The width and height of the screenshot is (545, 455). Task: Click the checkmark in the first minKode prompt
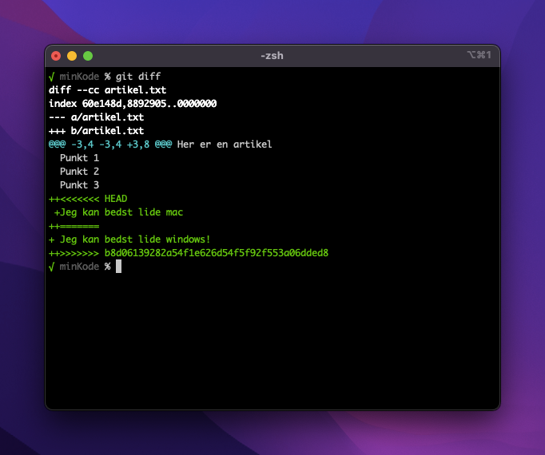[x=51, y=77]
